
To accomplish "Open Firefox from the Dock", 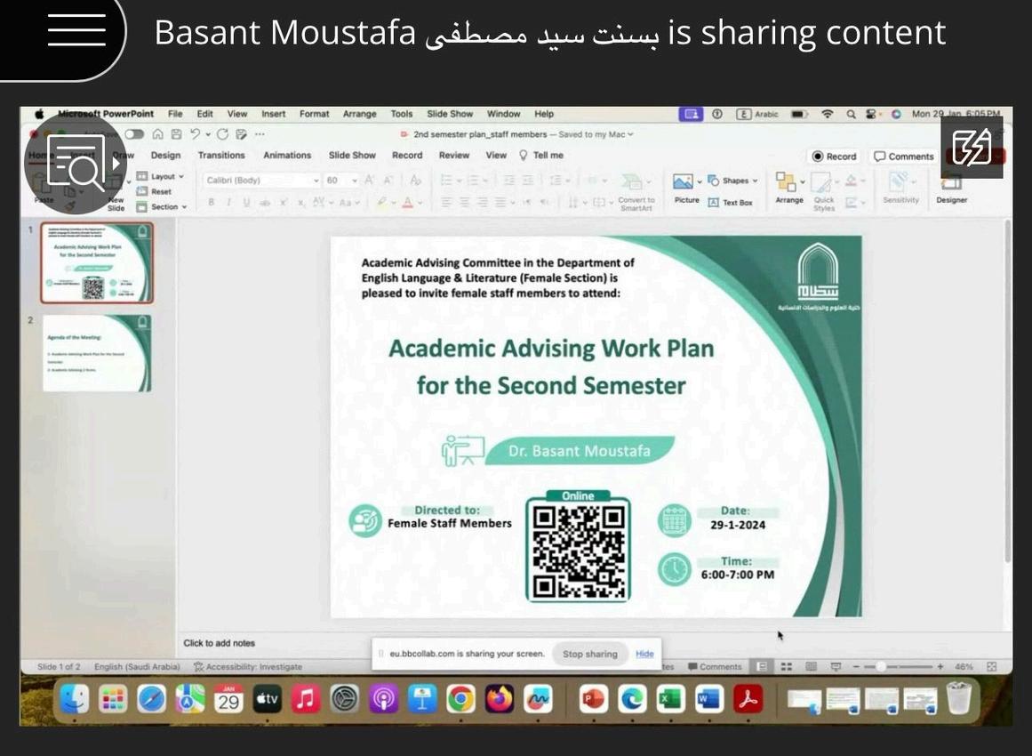I will (x=500, y=699).
